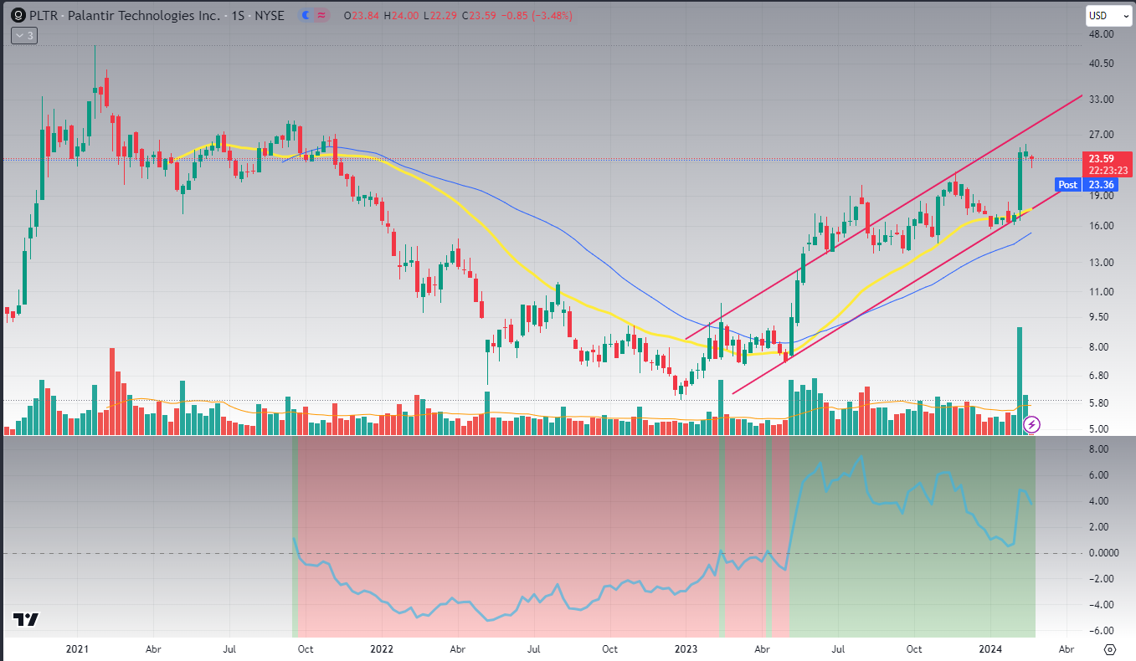Click the PLTR Palantir Technologies Inc. title

click(x=126, y=16)
